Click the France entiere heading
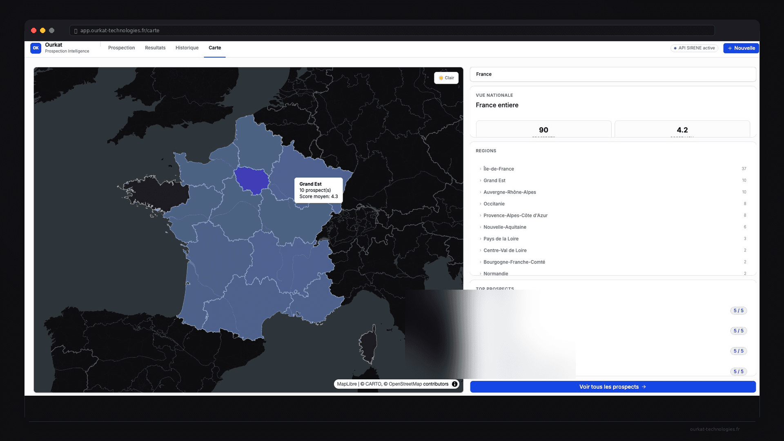 click(x=497, y=105)
